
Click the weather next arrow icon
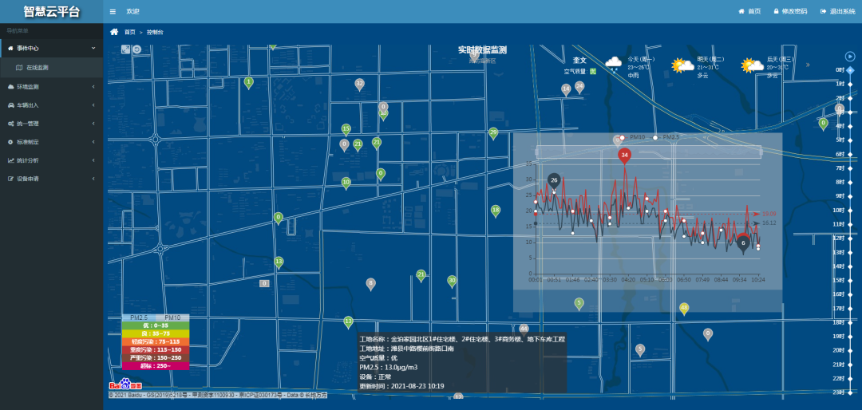807,65
